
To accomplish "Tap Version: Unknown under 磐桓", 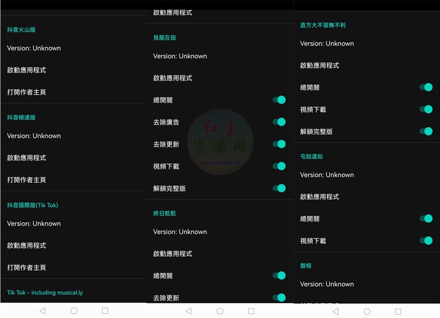I will 327,284.
